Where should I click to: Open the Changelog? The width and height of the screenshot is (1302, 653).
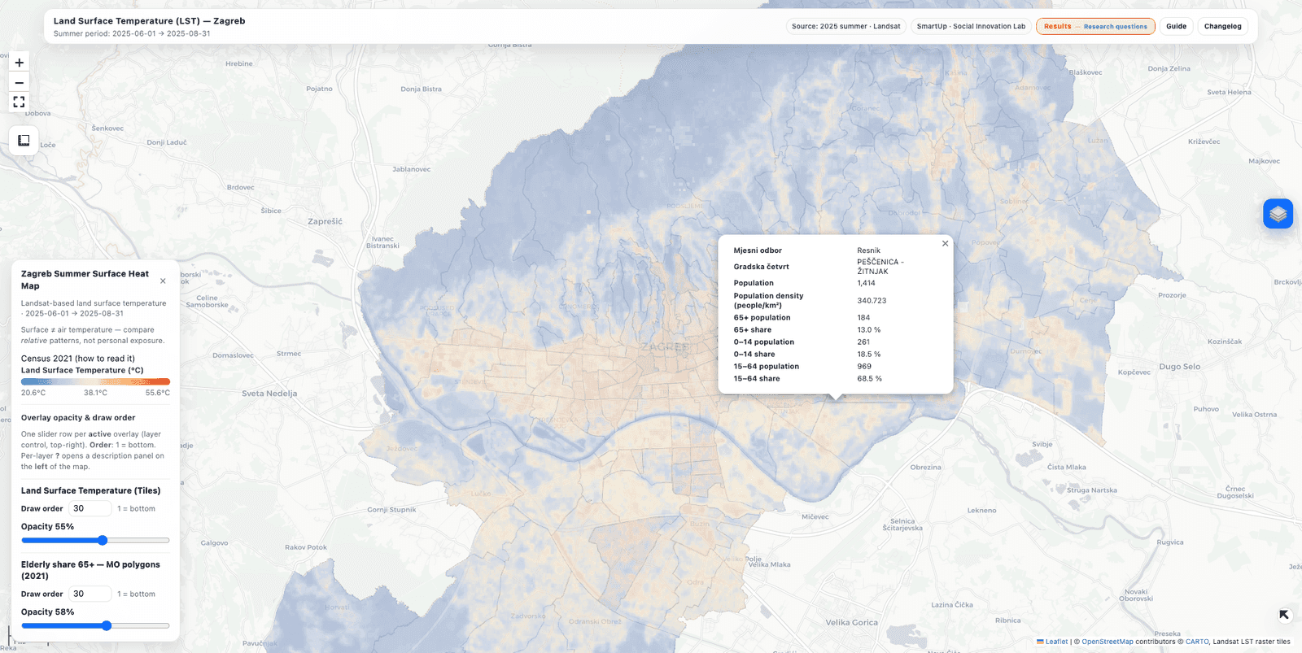tap(1222, 26)
